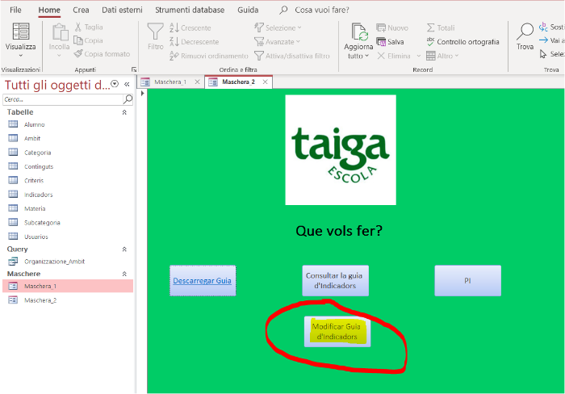
Task: Click the Nuovo record icon
Action: coord(381,27)
